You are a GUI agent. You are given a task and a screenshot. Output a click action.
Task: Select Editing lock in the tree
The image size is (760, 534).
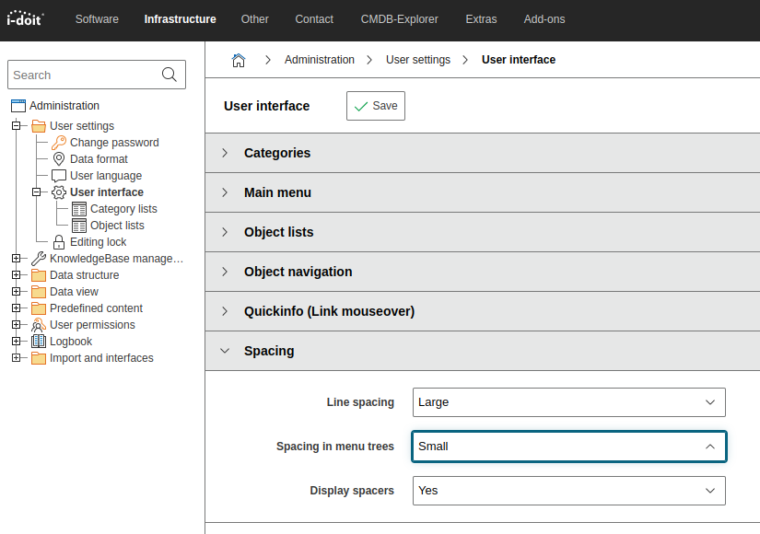[x=99, y=242]
